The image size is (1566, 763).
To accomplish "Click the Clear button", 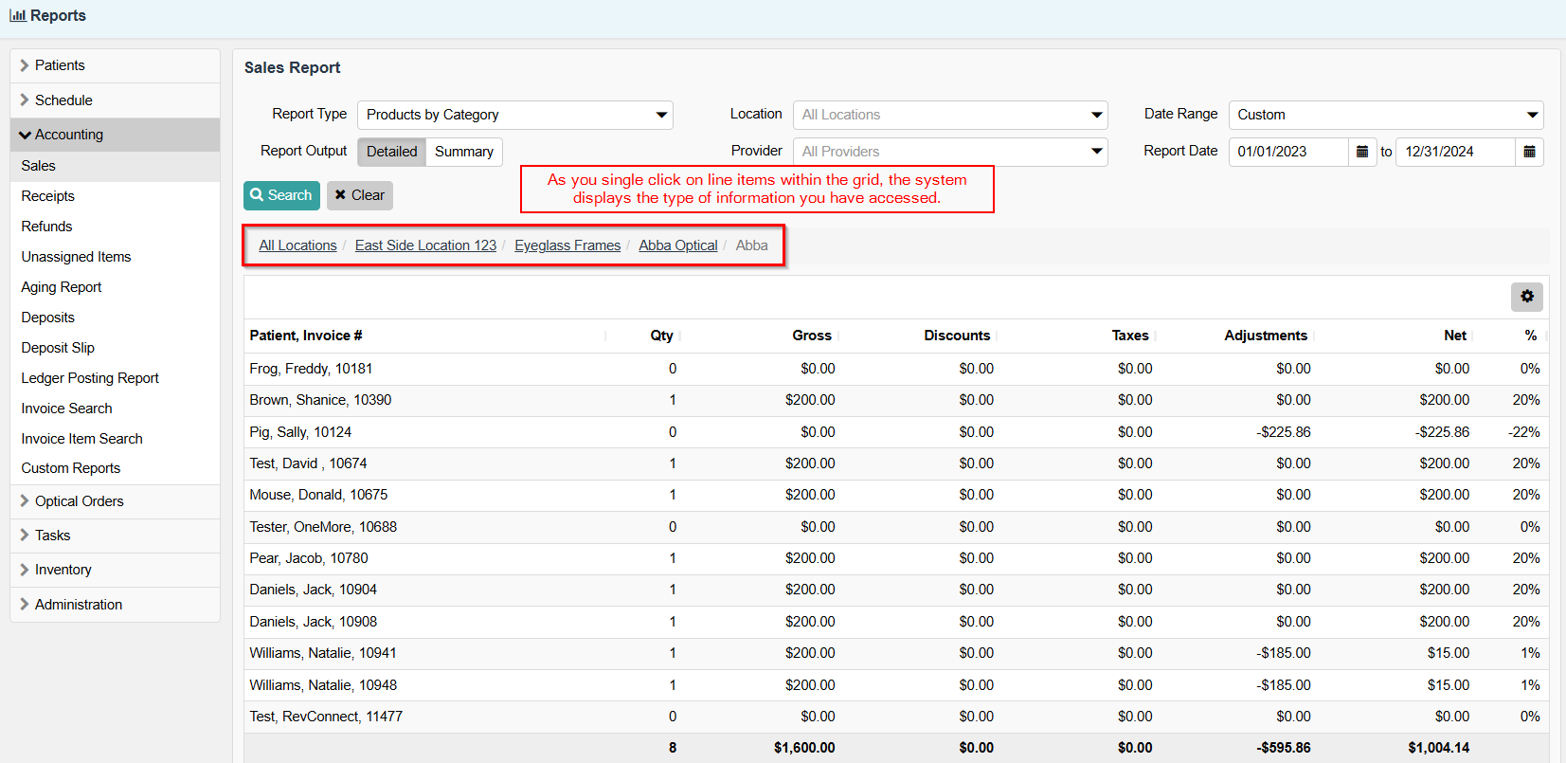I will click(x=359, y=195).
